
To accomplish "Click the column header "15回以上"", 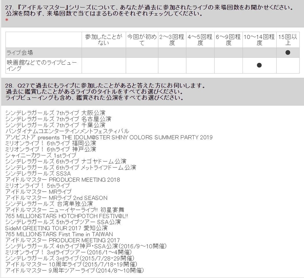I will point(288,40).
